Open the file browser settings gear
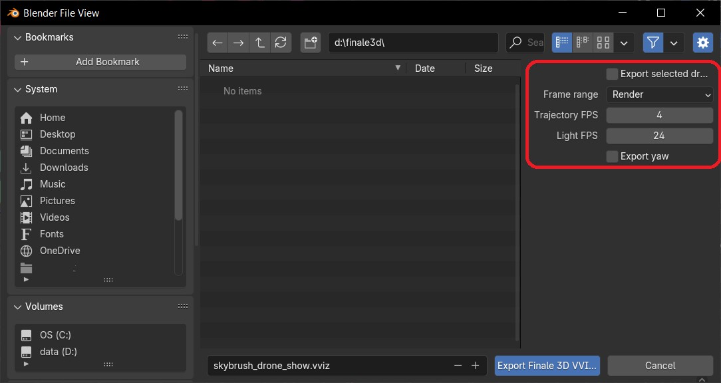Screen dimensions: 721x383 (702, 42)
